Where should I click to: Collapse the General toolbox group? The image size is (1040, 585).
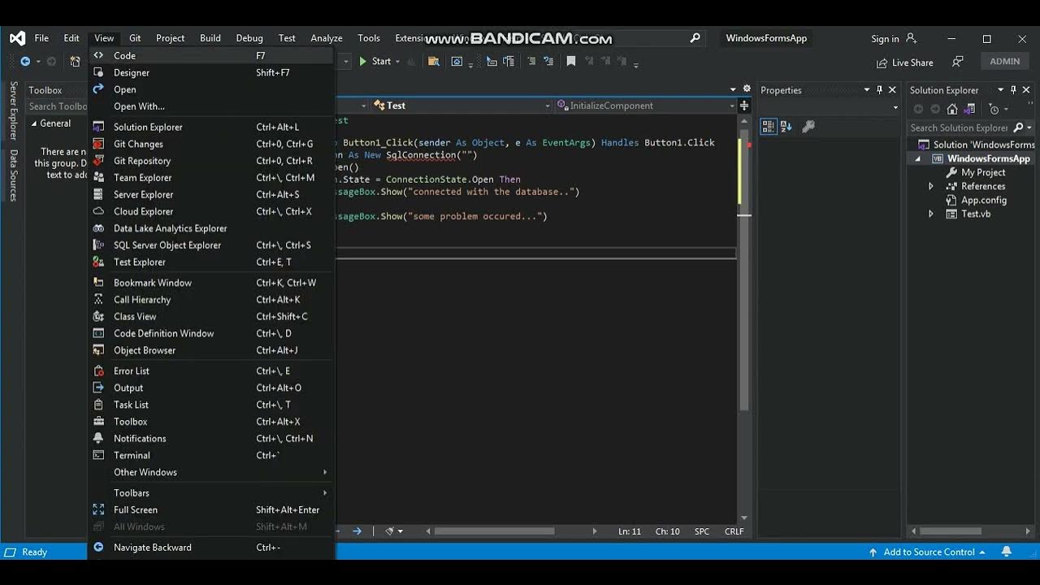(34, 123)
